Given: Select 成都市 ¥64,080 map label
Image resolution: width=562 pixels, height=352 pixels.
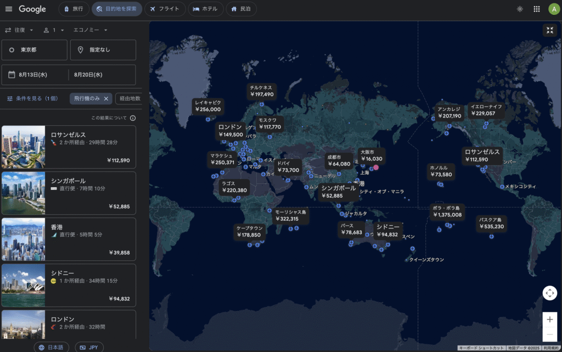Looking at the screenshot, I should [x=339, y=160].
